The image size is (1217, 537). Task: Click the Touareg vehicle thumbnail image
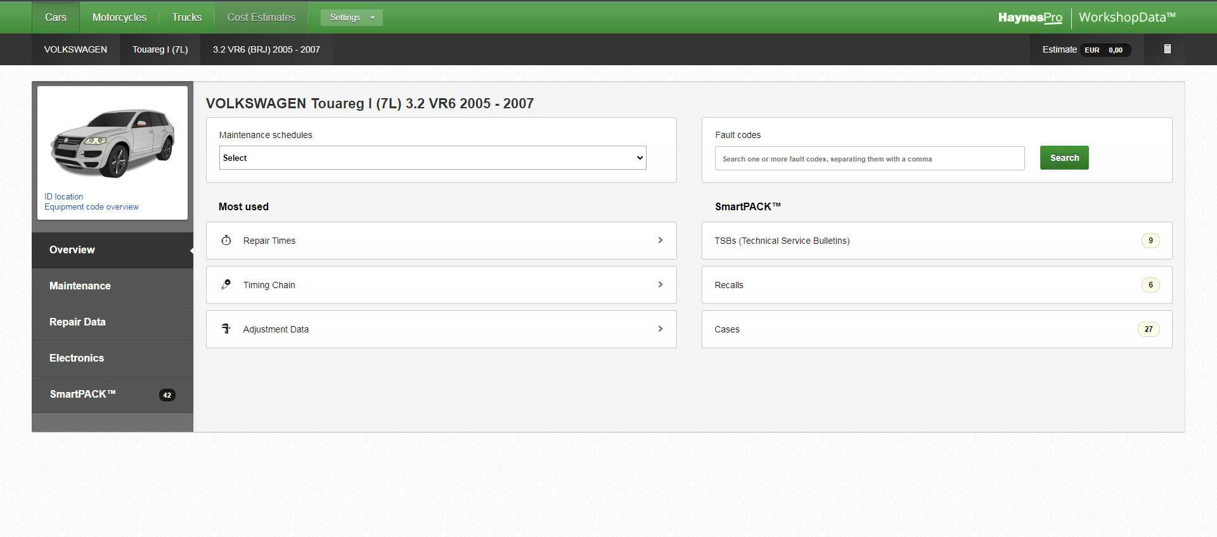[112, 142]
